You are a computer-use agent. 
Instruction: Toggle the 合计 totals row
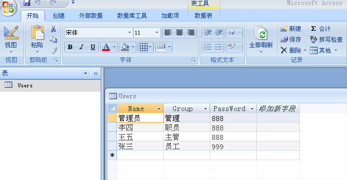pyautogui.click(x=321, y=29)
